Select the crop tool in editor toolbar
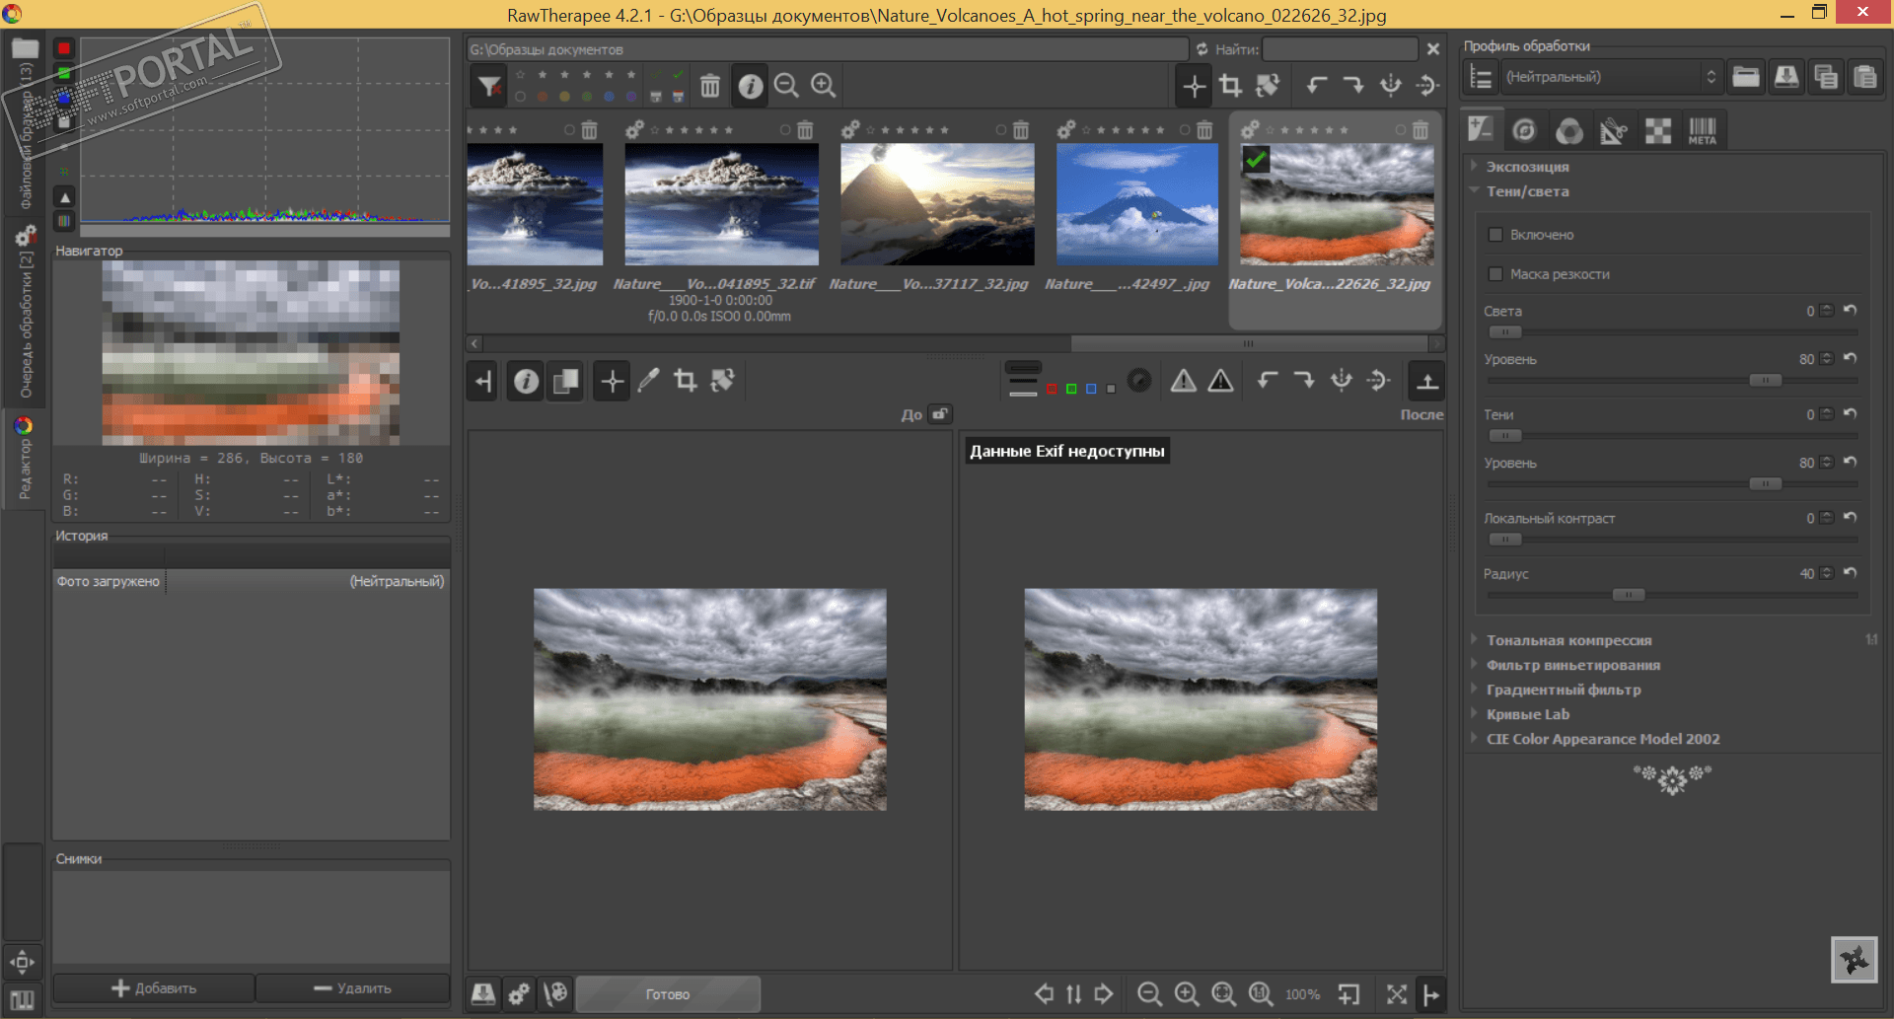Screen dimensions: 1894x1019 pyautogui.click(x=686, y=381)
